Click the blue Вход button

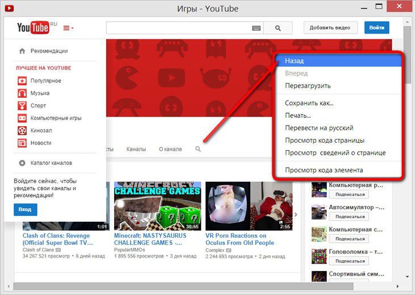click(25, 209)
